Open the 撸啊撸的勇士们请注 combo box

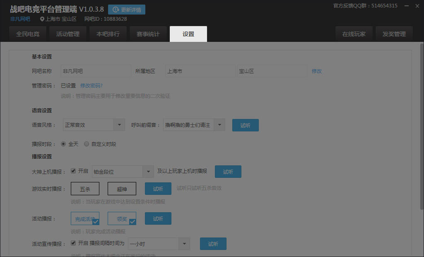(194, 125)
